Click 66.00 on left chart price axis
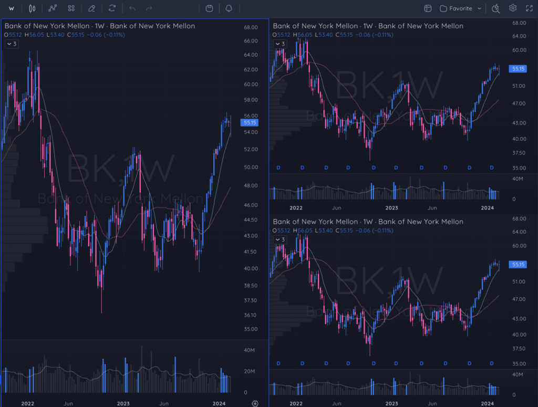The height and width of the screenshot is (407, 538). 251,41
